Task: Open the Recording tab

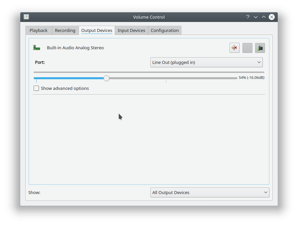Action: pyautogui.click(x=65, y=30)
